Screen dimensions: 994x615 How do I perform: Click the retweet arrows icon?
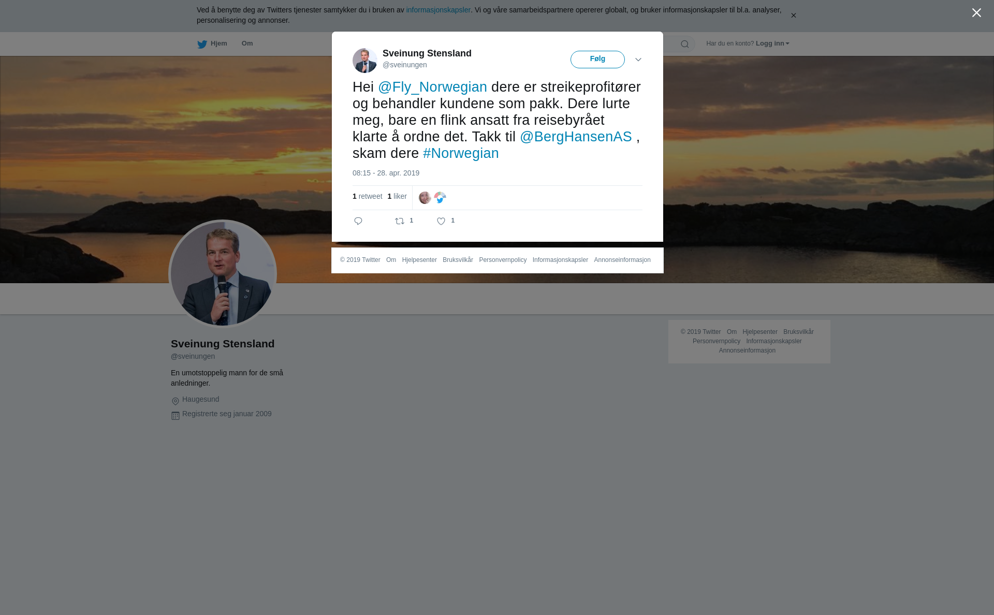[400, 221]
